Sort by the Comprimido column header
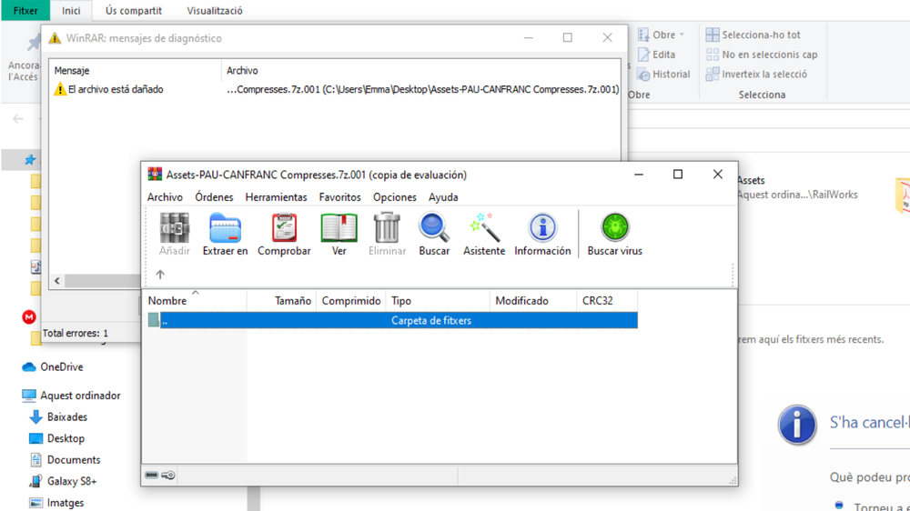Screen dimensions: 910x511 click(351, 300)
